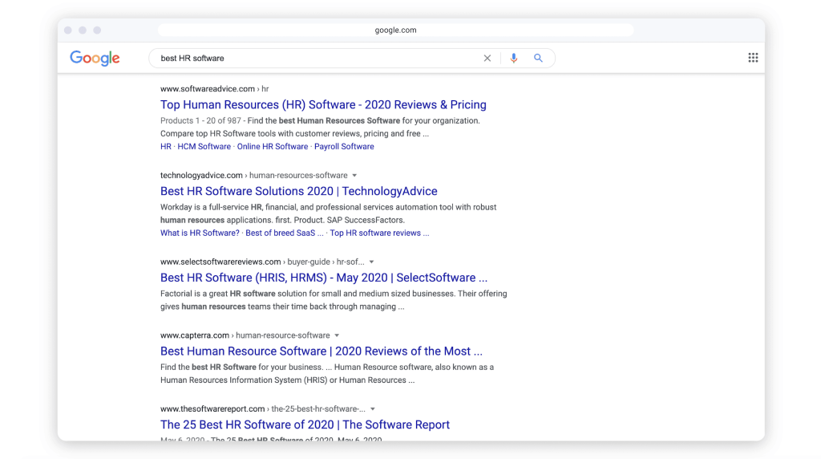Clear the search box with the X icon
821x459 pixels.
pyautogui.click(x=487, y=58)
